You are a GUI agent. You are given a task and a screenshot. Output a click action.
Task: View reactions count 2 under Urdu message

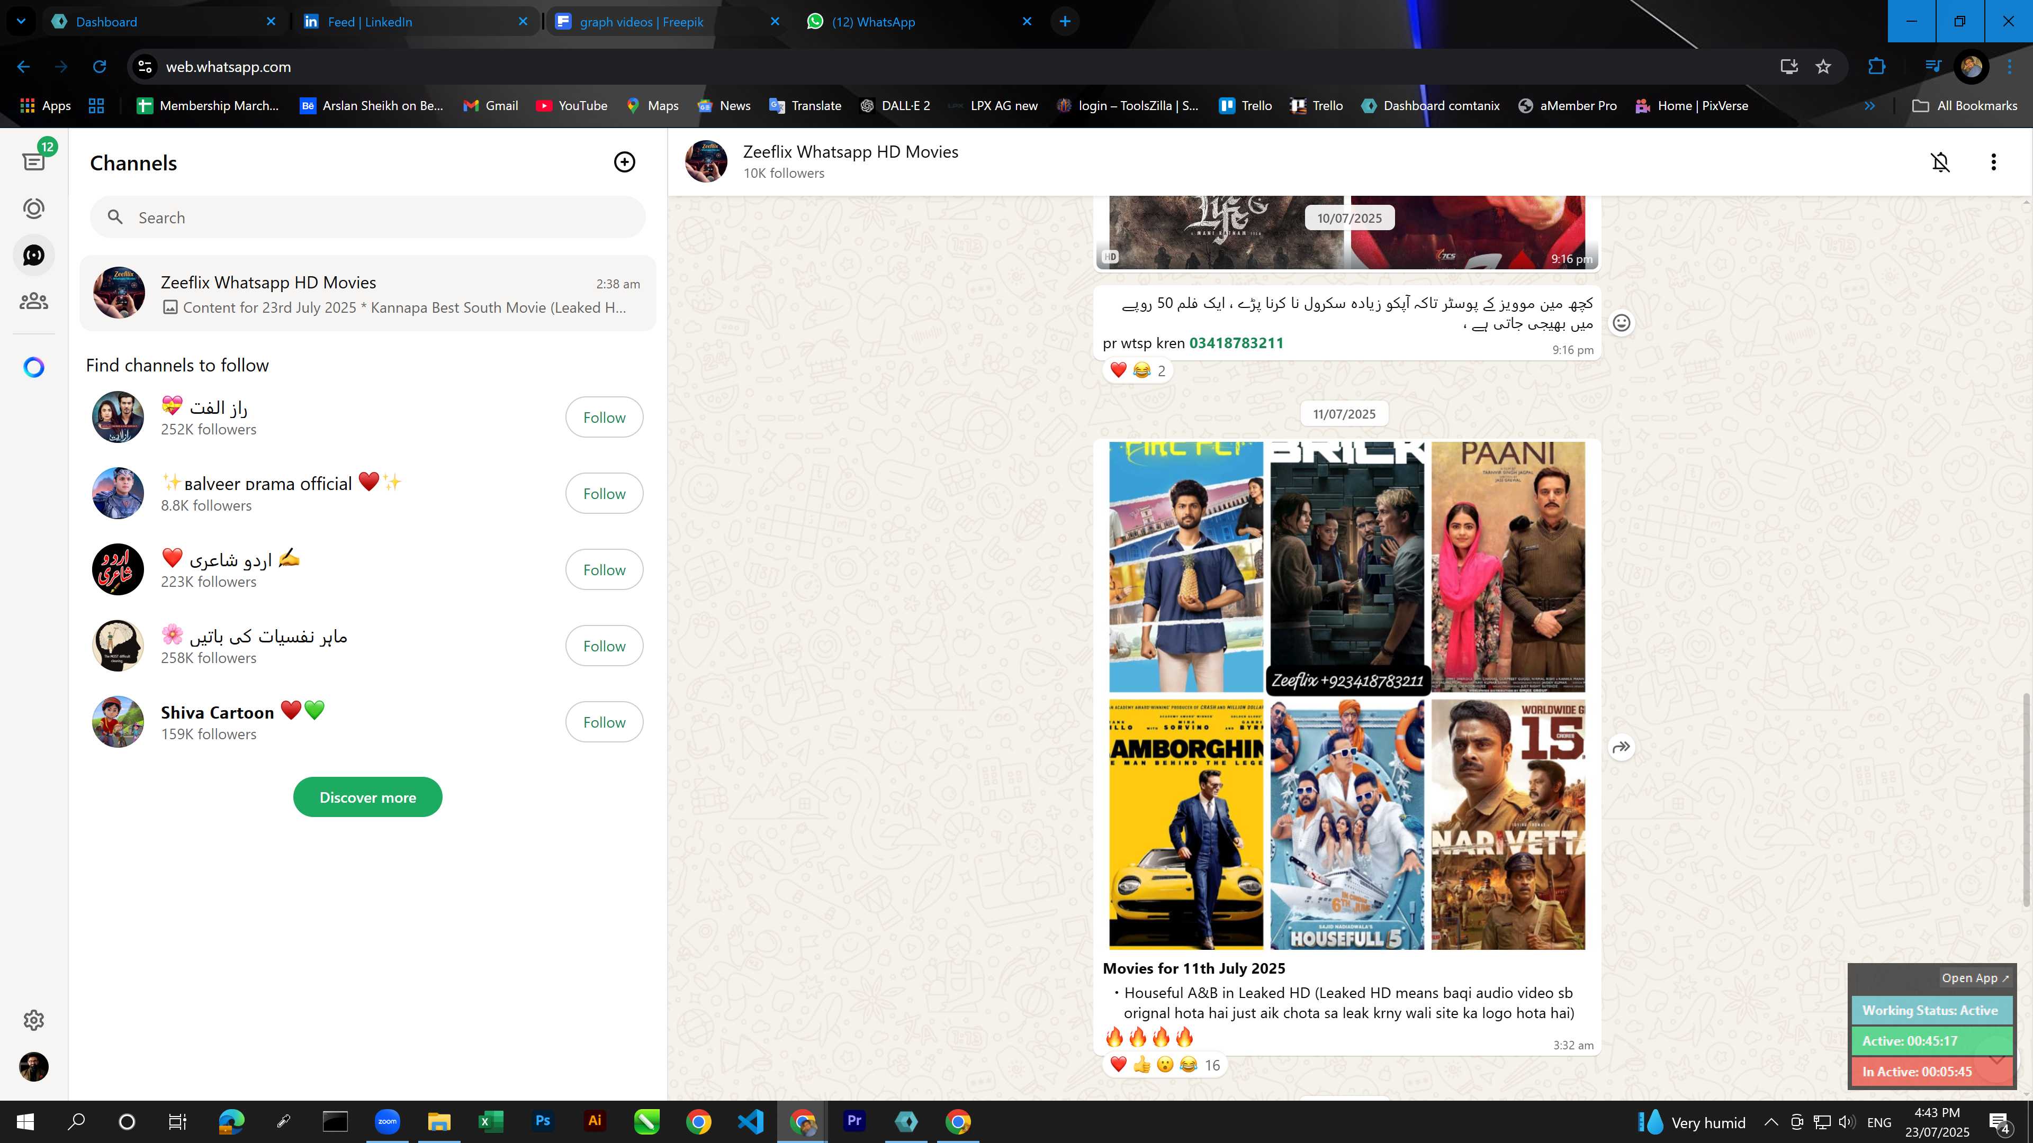coord(1137,370)
